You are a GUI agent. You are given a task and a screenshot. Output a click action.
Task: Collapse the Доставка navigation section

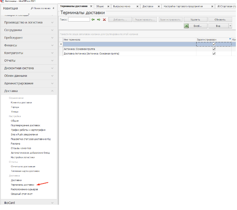coord(52,91)
